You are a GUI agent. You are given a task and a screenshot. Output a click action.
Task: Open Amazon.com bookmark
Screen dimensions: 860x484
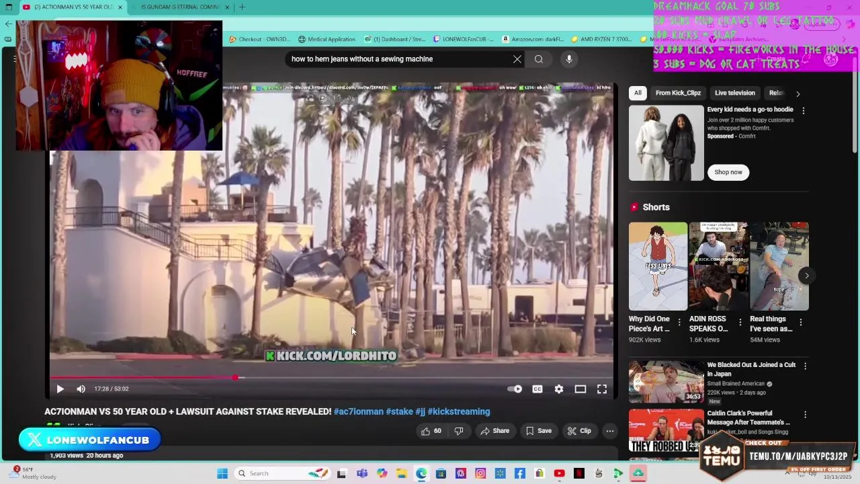[533, 39]
